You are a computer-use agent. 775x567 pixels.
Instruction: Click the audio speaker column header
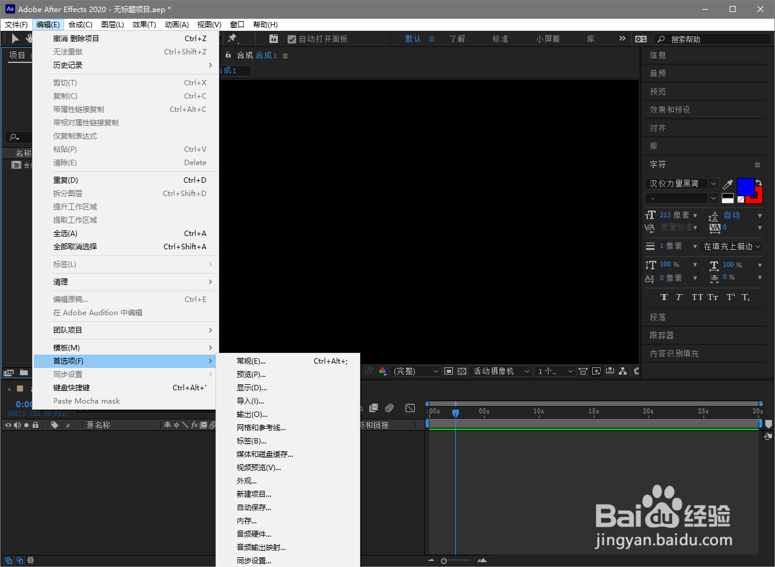click(17, 425)
